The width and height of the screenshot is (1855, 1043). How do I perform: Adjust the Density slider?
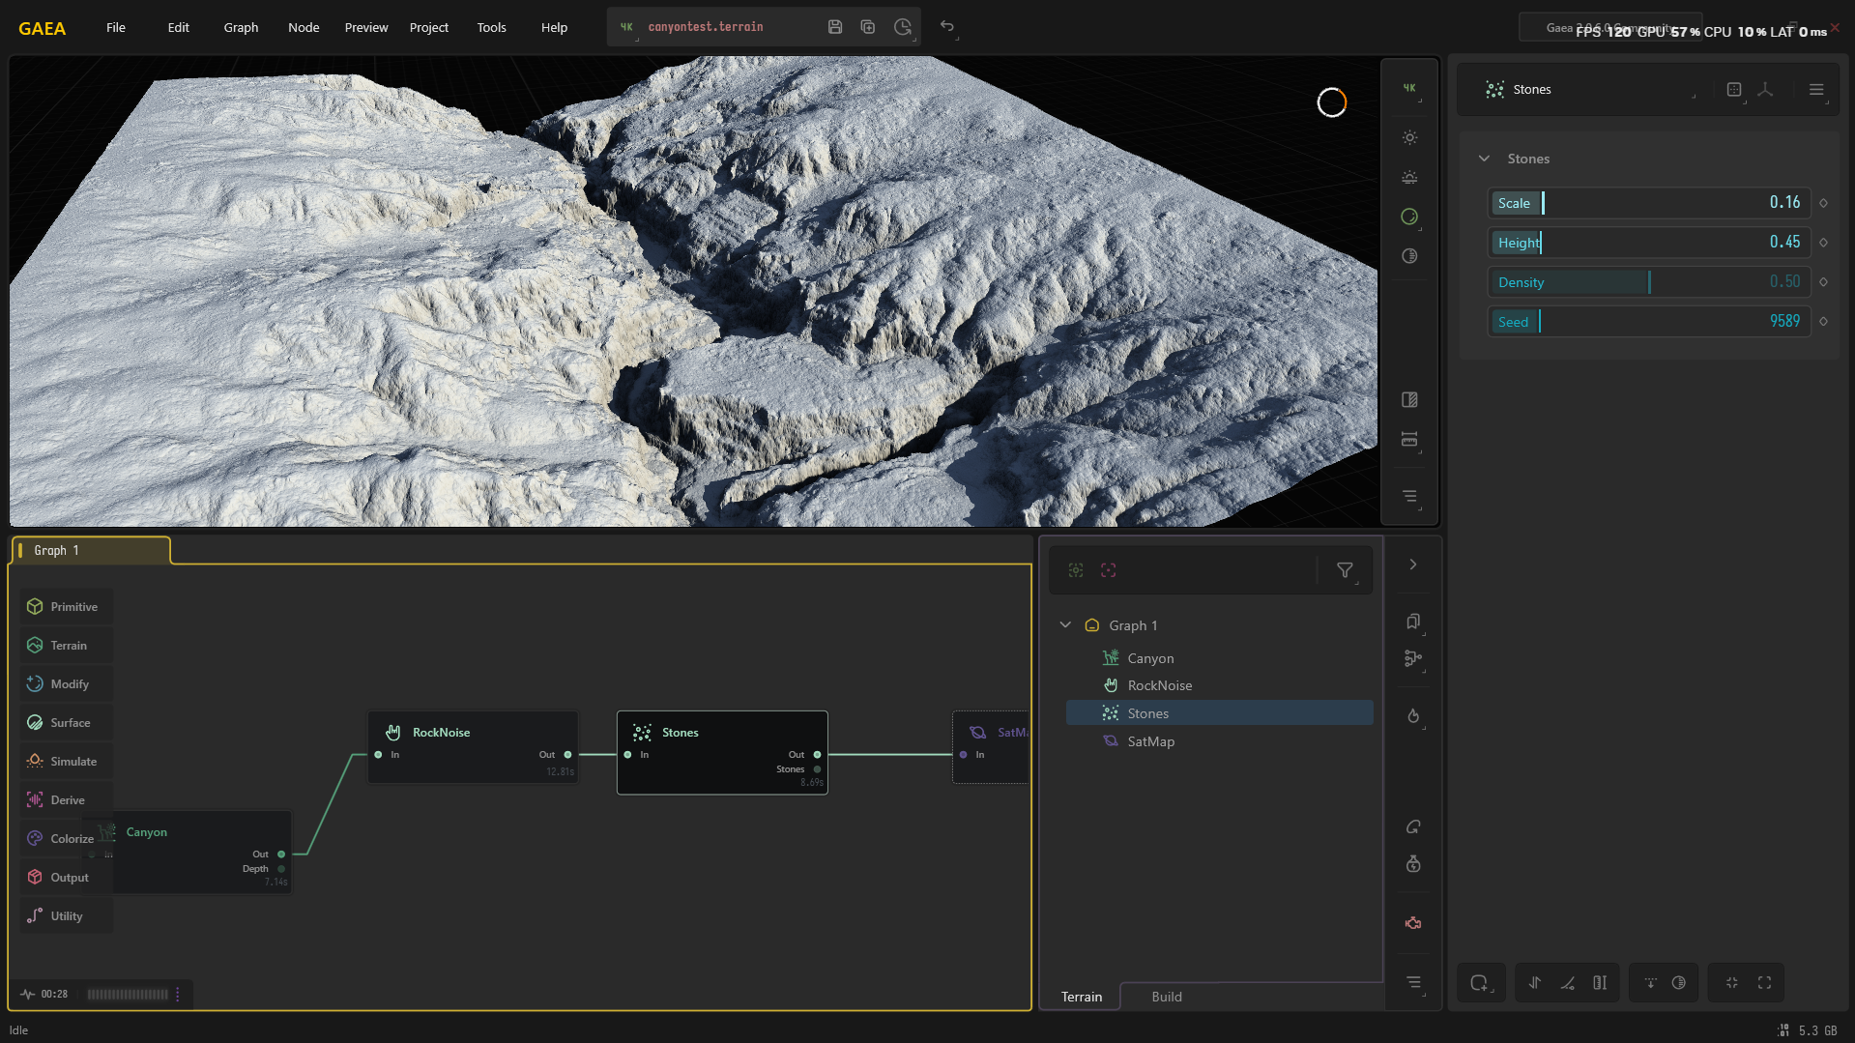click(1649, 282)
